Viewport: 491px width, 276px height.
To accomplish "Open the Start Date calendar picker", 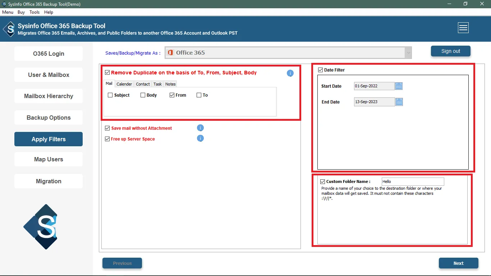I will coord(399,86).
